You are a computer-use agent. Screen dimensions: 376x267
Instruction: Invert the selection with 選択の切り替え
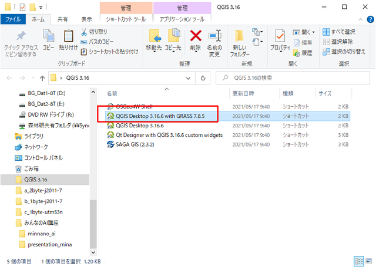[344, 52]
